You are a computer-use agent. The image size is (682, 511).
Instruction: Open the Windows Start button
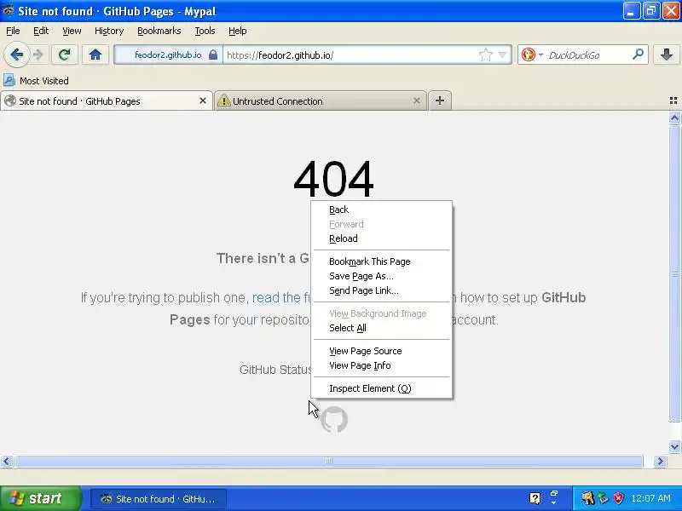(x=40, y=498)
